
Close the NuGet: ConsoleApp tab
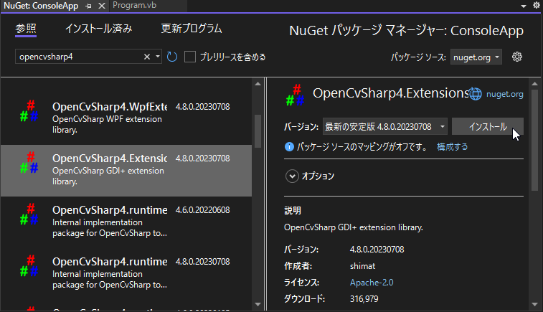click(x=101, y=6)
